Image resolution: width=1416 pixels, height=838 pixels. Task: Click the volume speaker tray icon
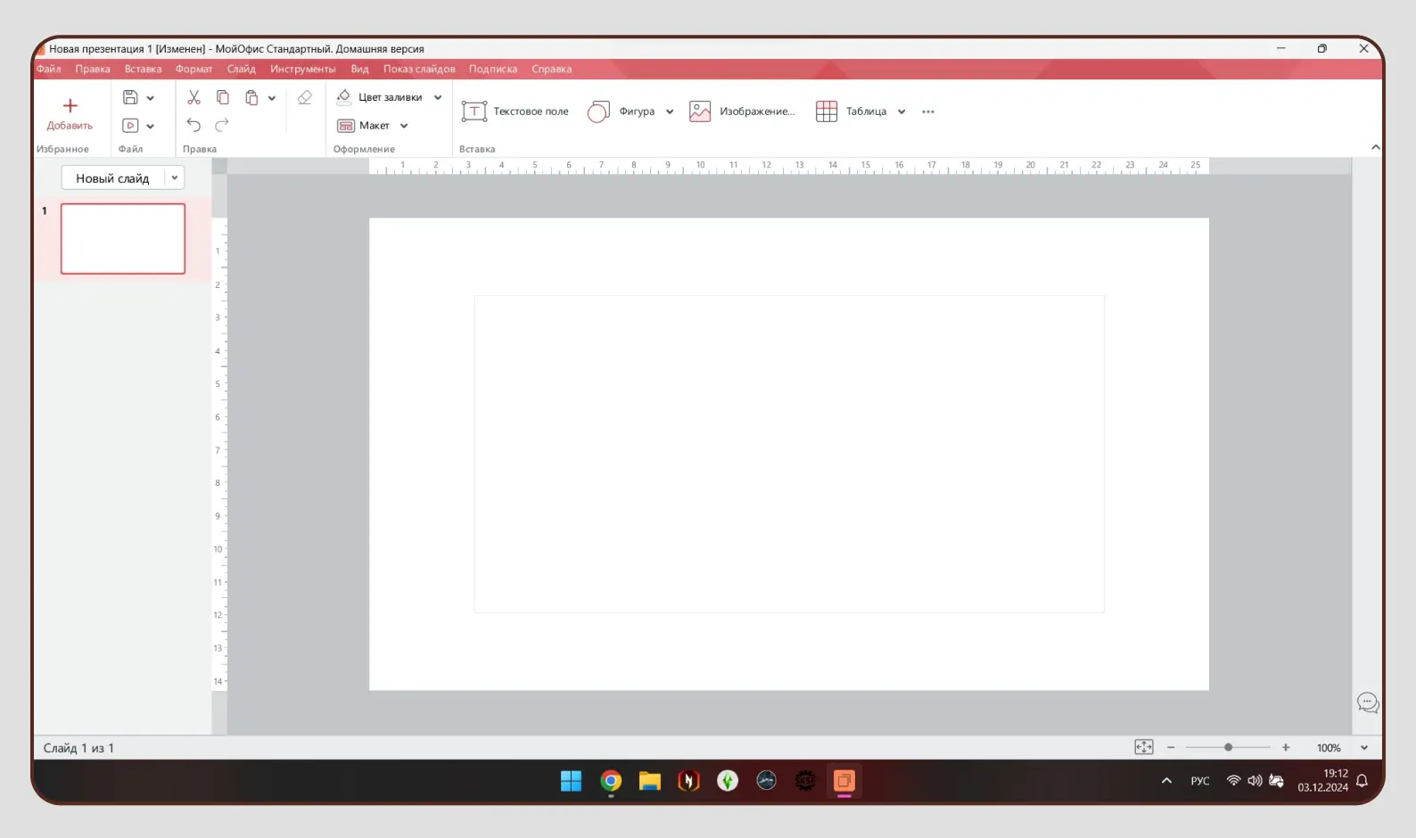point(1255,781)
